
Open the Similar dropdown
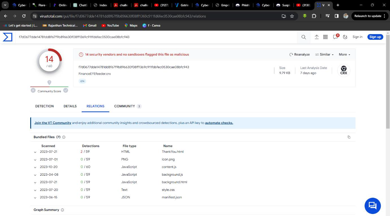click(324, 54)
